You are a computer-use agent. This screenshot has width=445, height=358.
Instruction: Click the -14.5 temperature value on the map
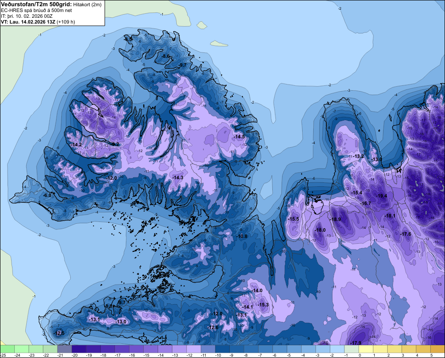tap(239, 137)
